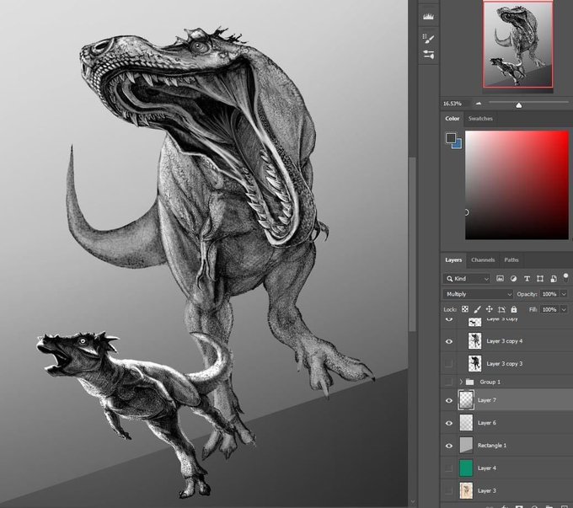Expand the Group 1 chevron
This screenshot has width=573, height=508.
[x=461, y=382]
